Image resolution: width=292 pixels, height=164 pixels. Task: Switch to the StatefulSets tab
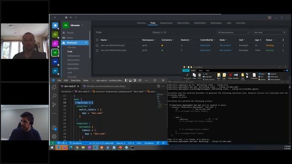[200, 23]
